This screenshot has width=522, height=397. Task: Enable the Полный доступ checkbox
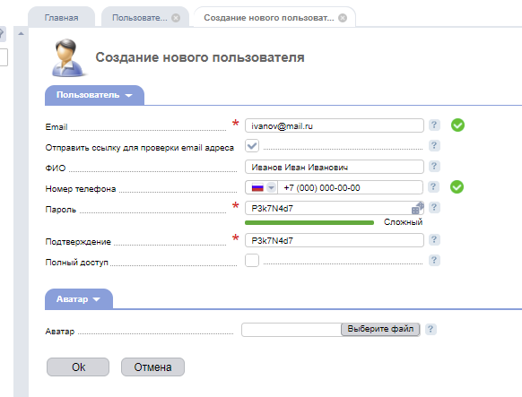[x=252, y=261]
